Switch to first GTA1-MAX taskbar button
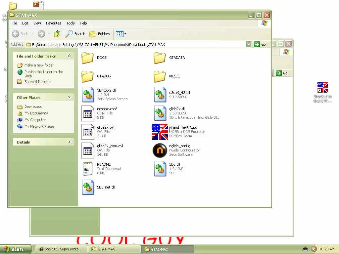Viewport: 339px width, 254px height. click(114, 249)
